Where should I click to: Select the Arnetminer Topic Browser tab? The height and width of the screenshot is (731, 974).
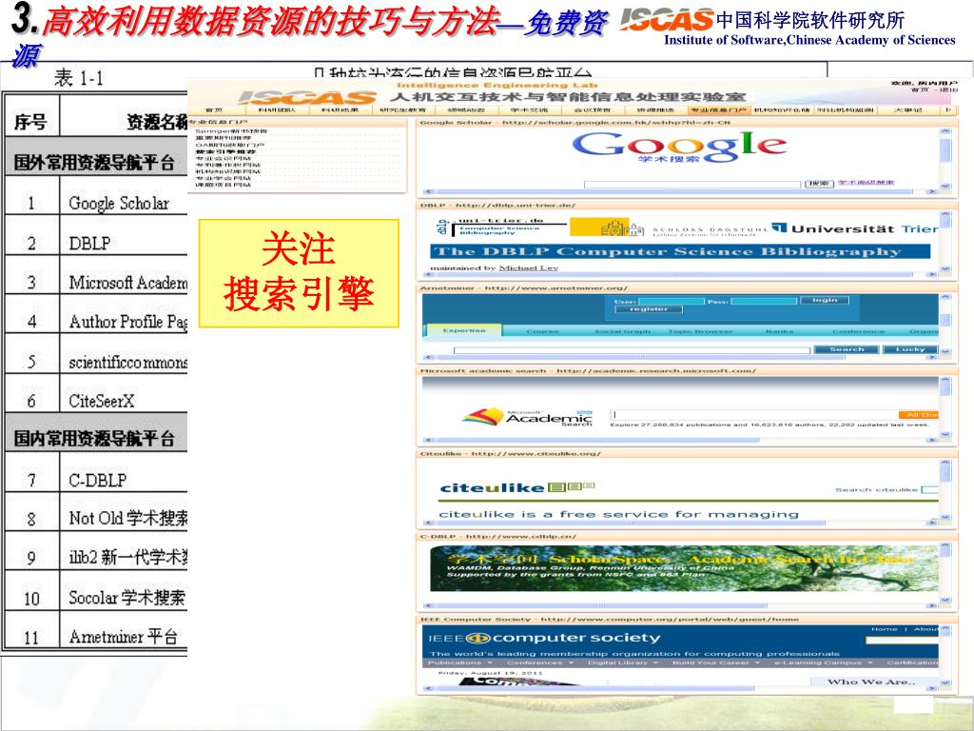click(x=700, y=332)
